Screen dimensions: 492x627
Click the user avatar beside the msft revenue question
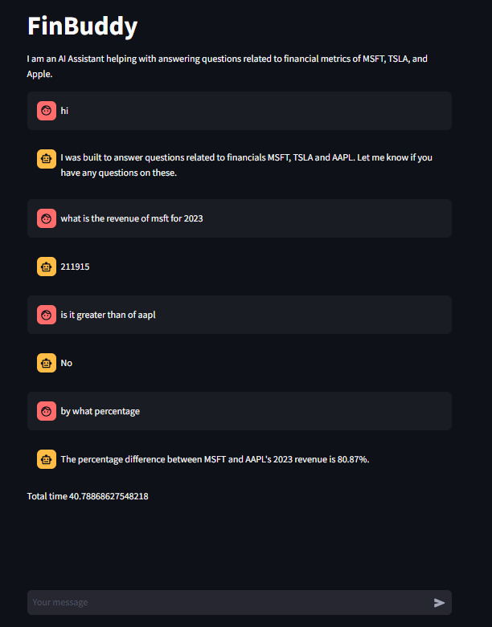click(x=47, y=218)
